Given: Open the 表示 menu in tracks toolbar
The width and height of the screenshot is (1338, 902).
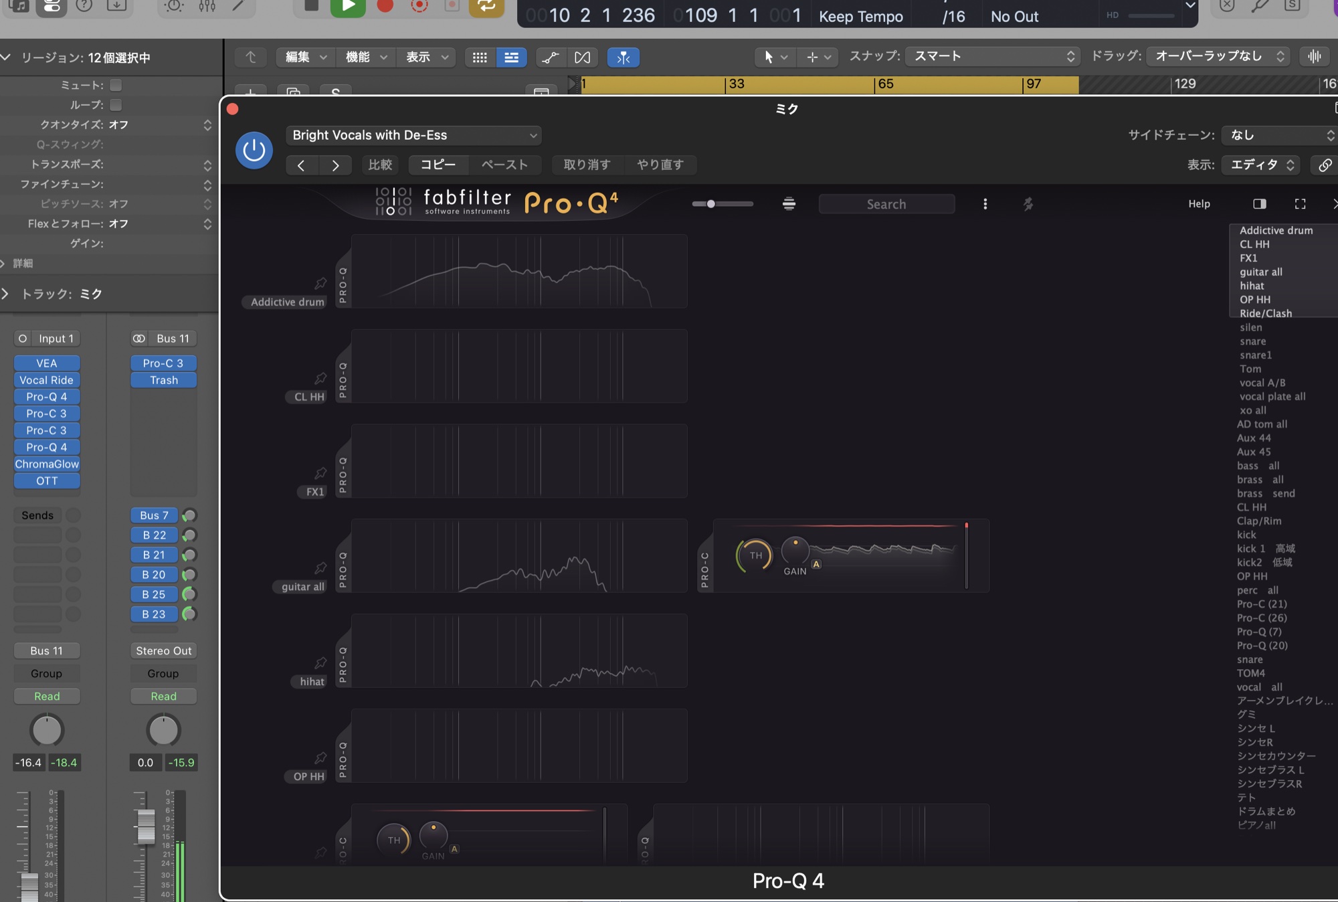Looking at the screenshot, I should click(x=426, y=58).
